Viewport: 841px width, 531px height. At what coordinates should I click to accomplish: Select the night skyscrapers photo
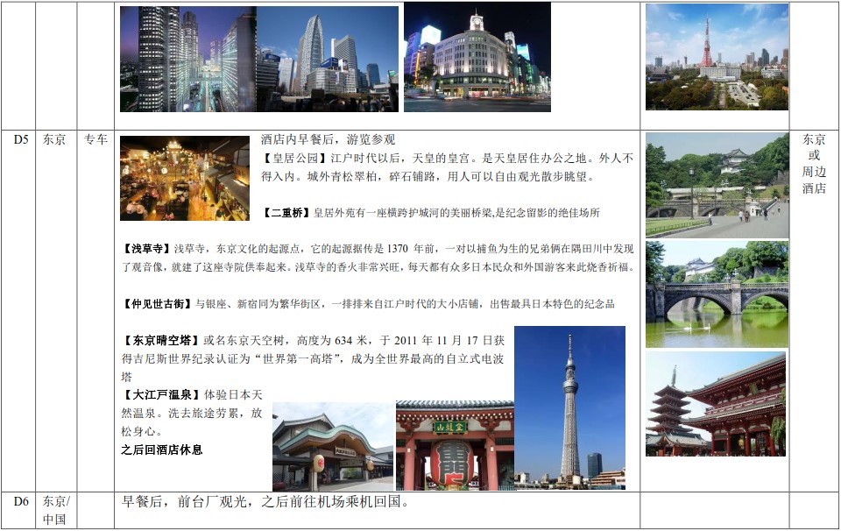tap(187, 59)
